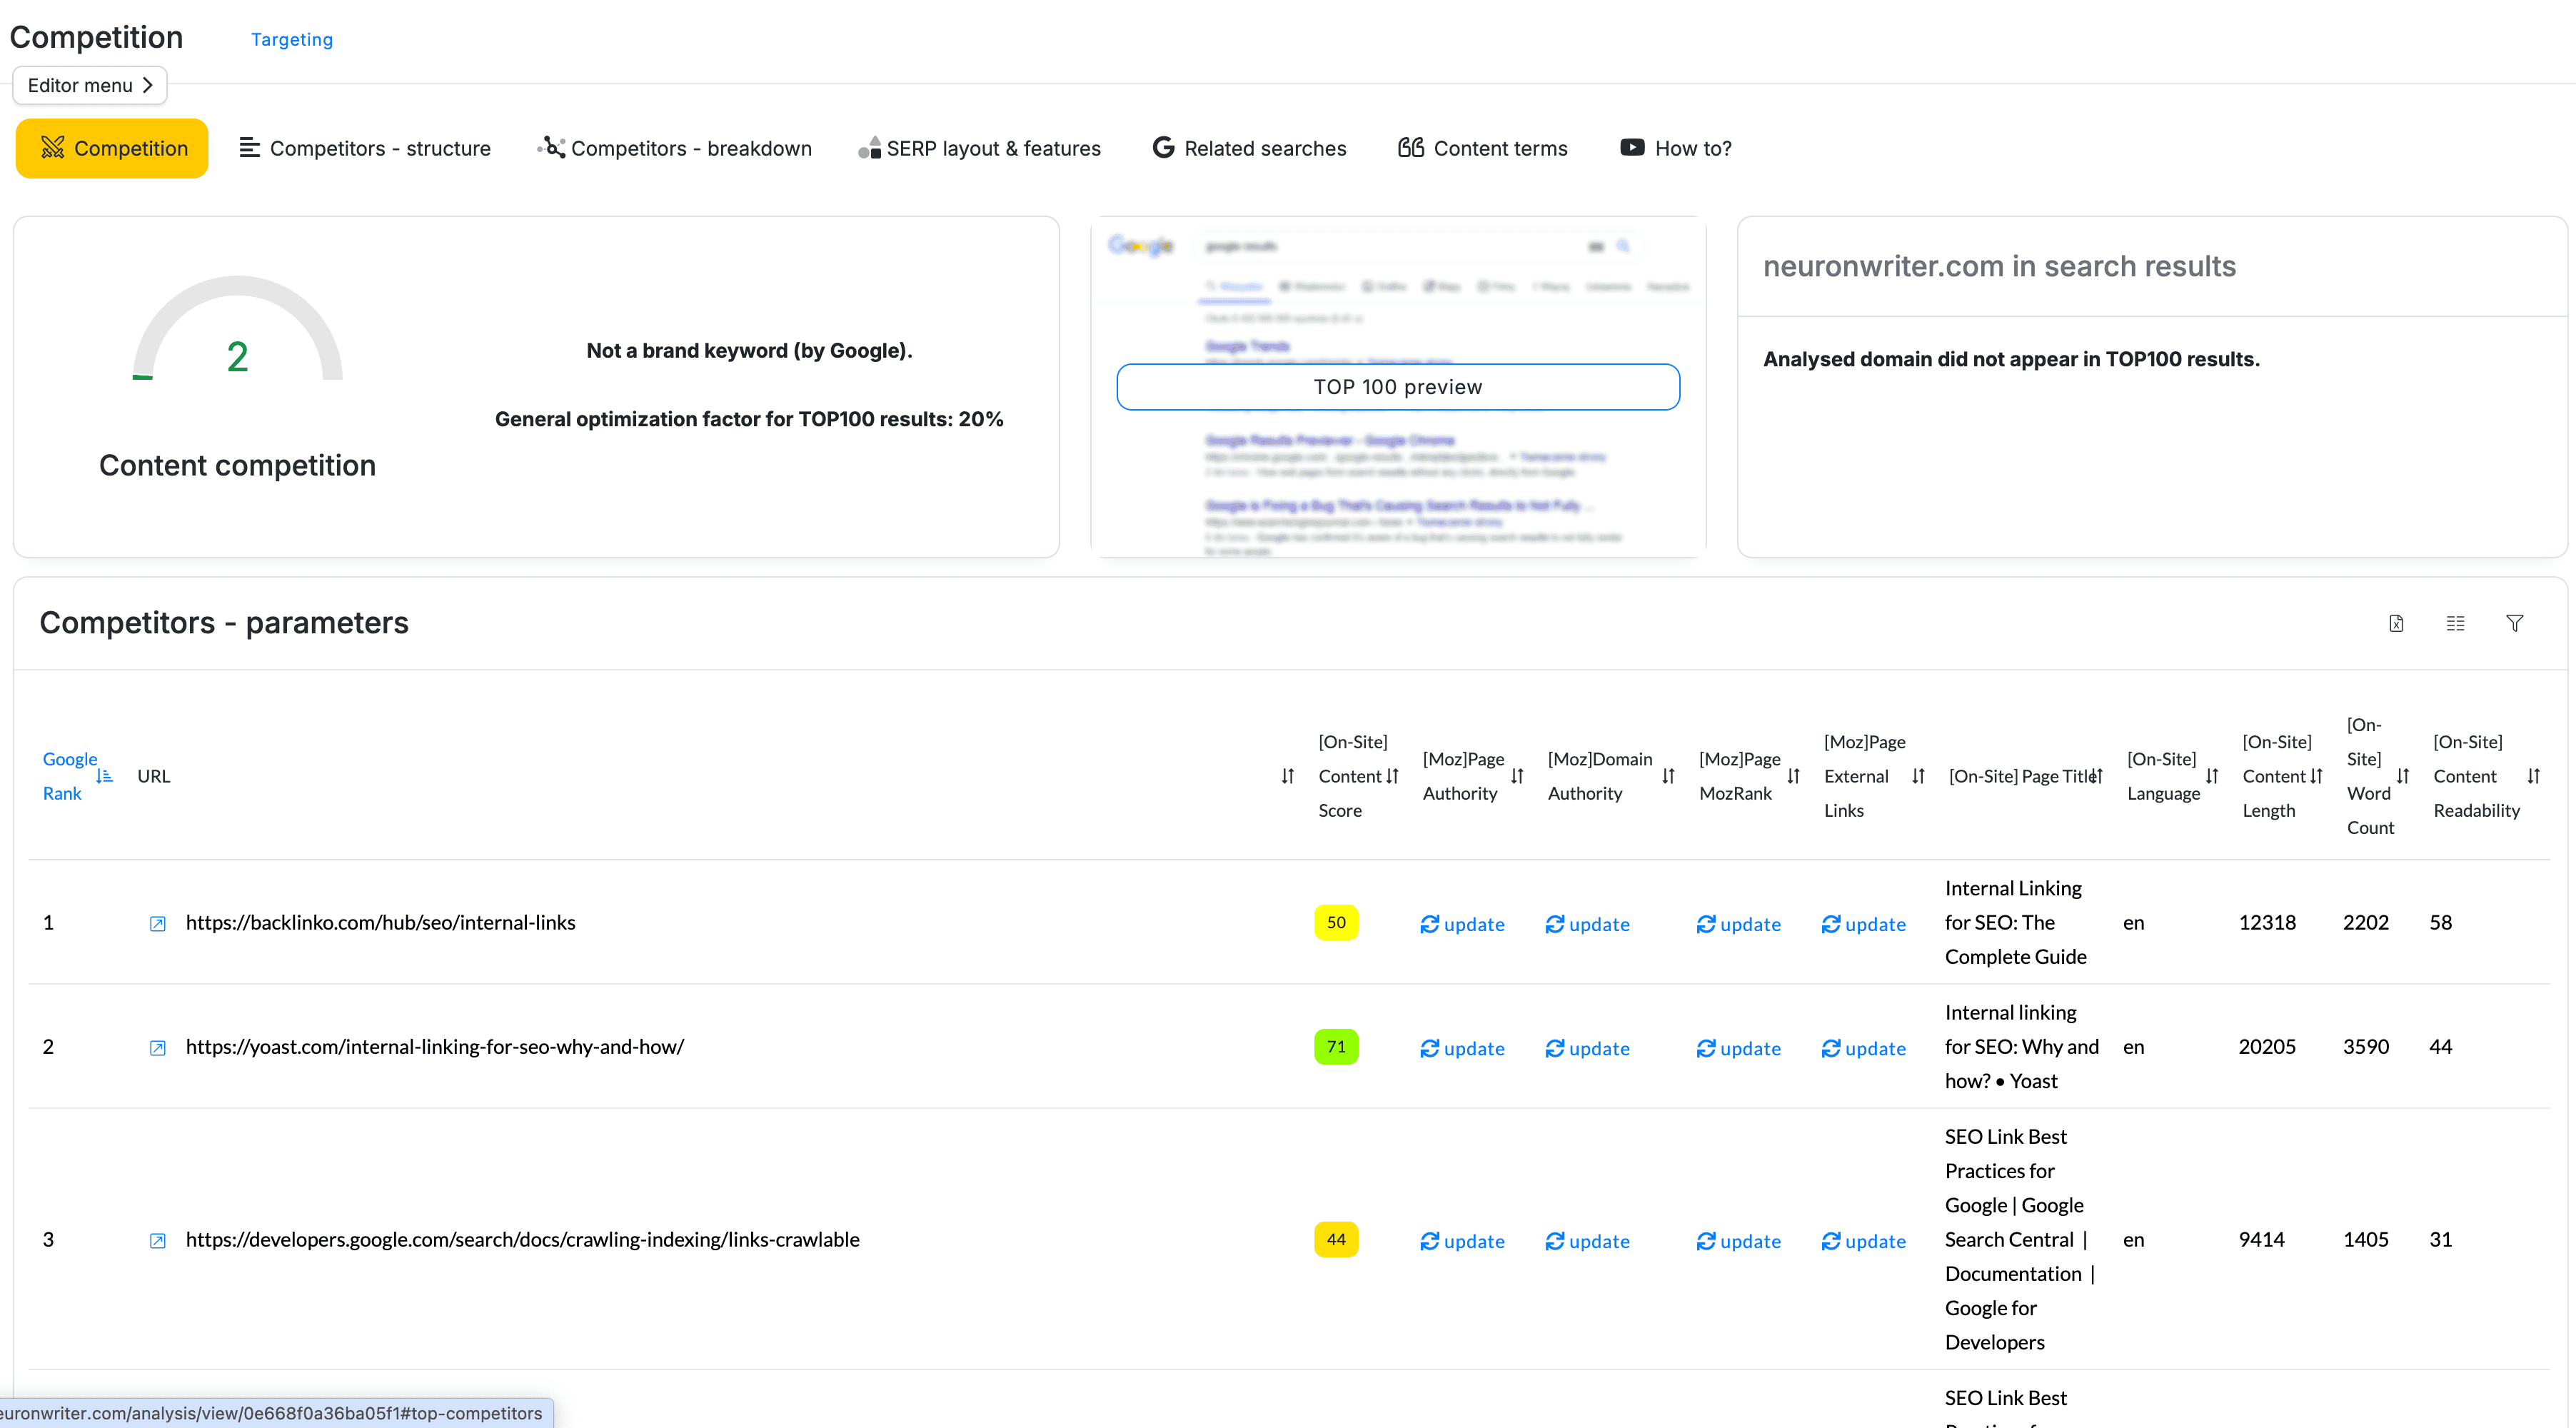Click the filter funnel icon

pyautogui.click(x=2514, y=623)
